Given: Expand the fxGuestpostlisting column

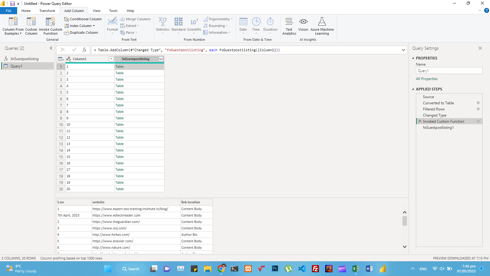Looking at the screenshot, I should (161, 59).
